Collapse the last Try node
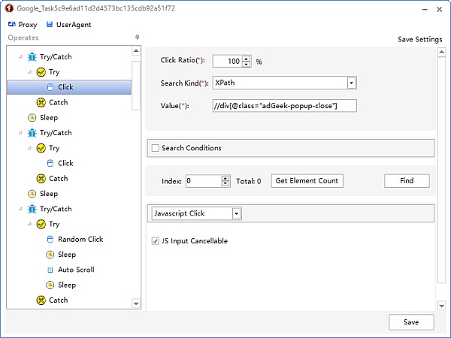 29,224
